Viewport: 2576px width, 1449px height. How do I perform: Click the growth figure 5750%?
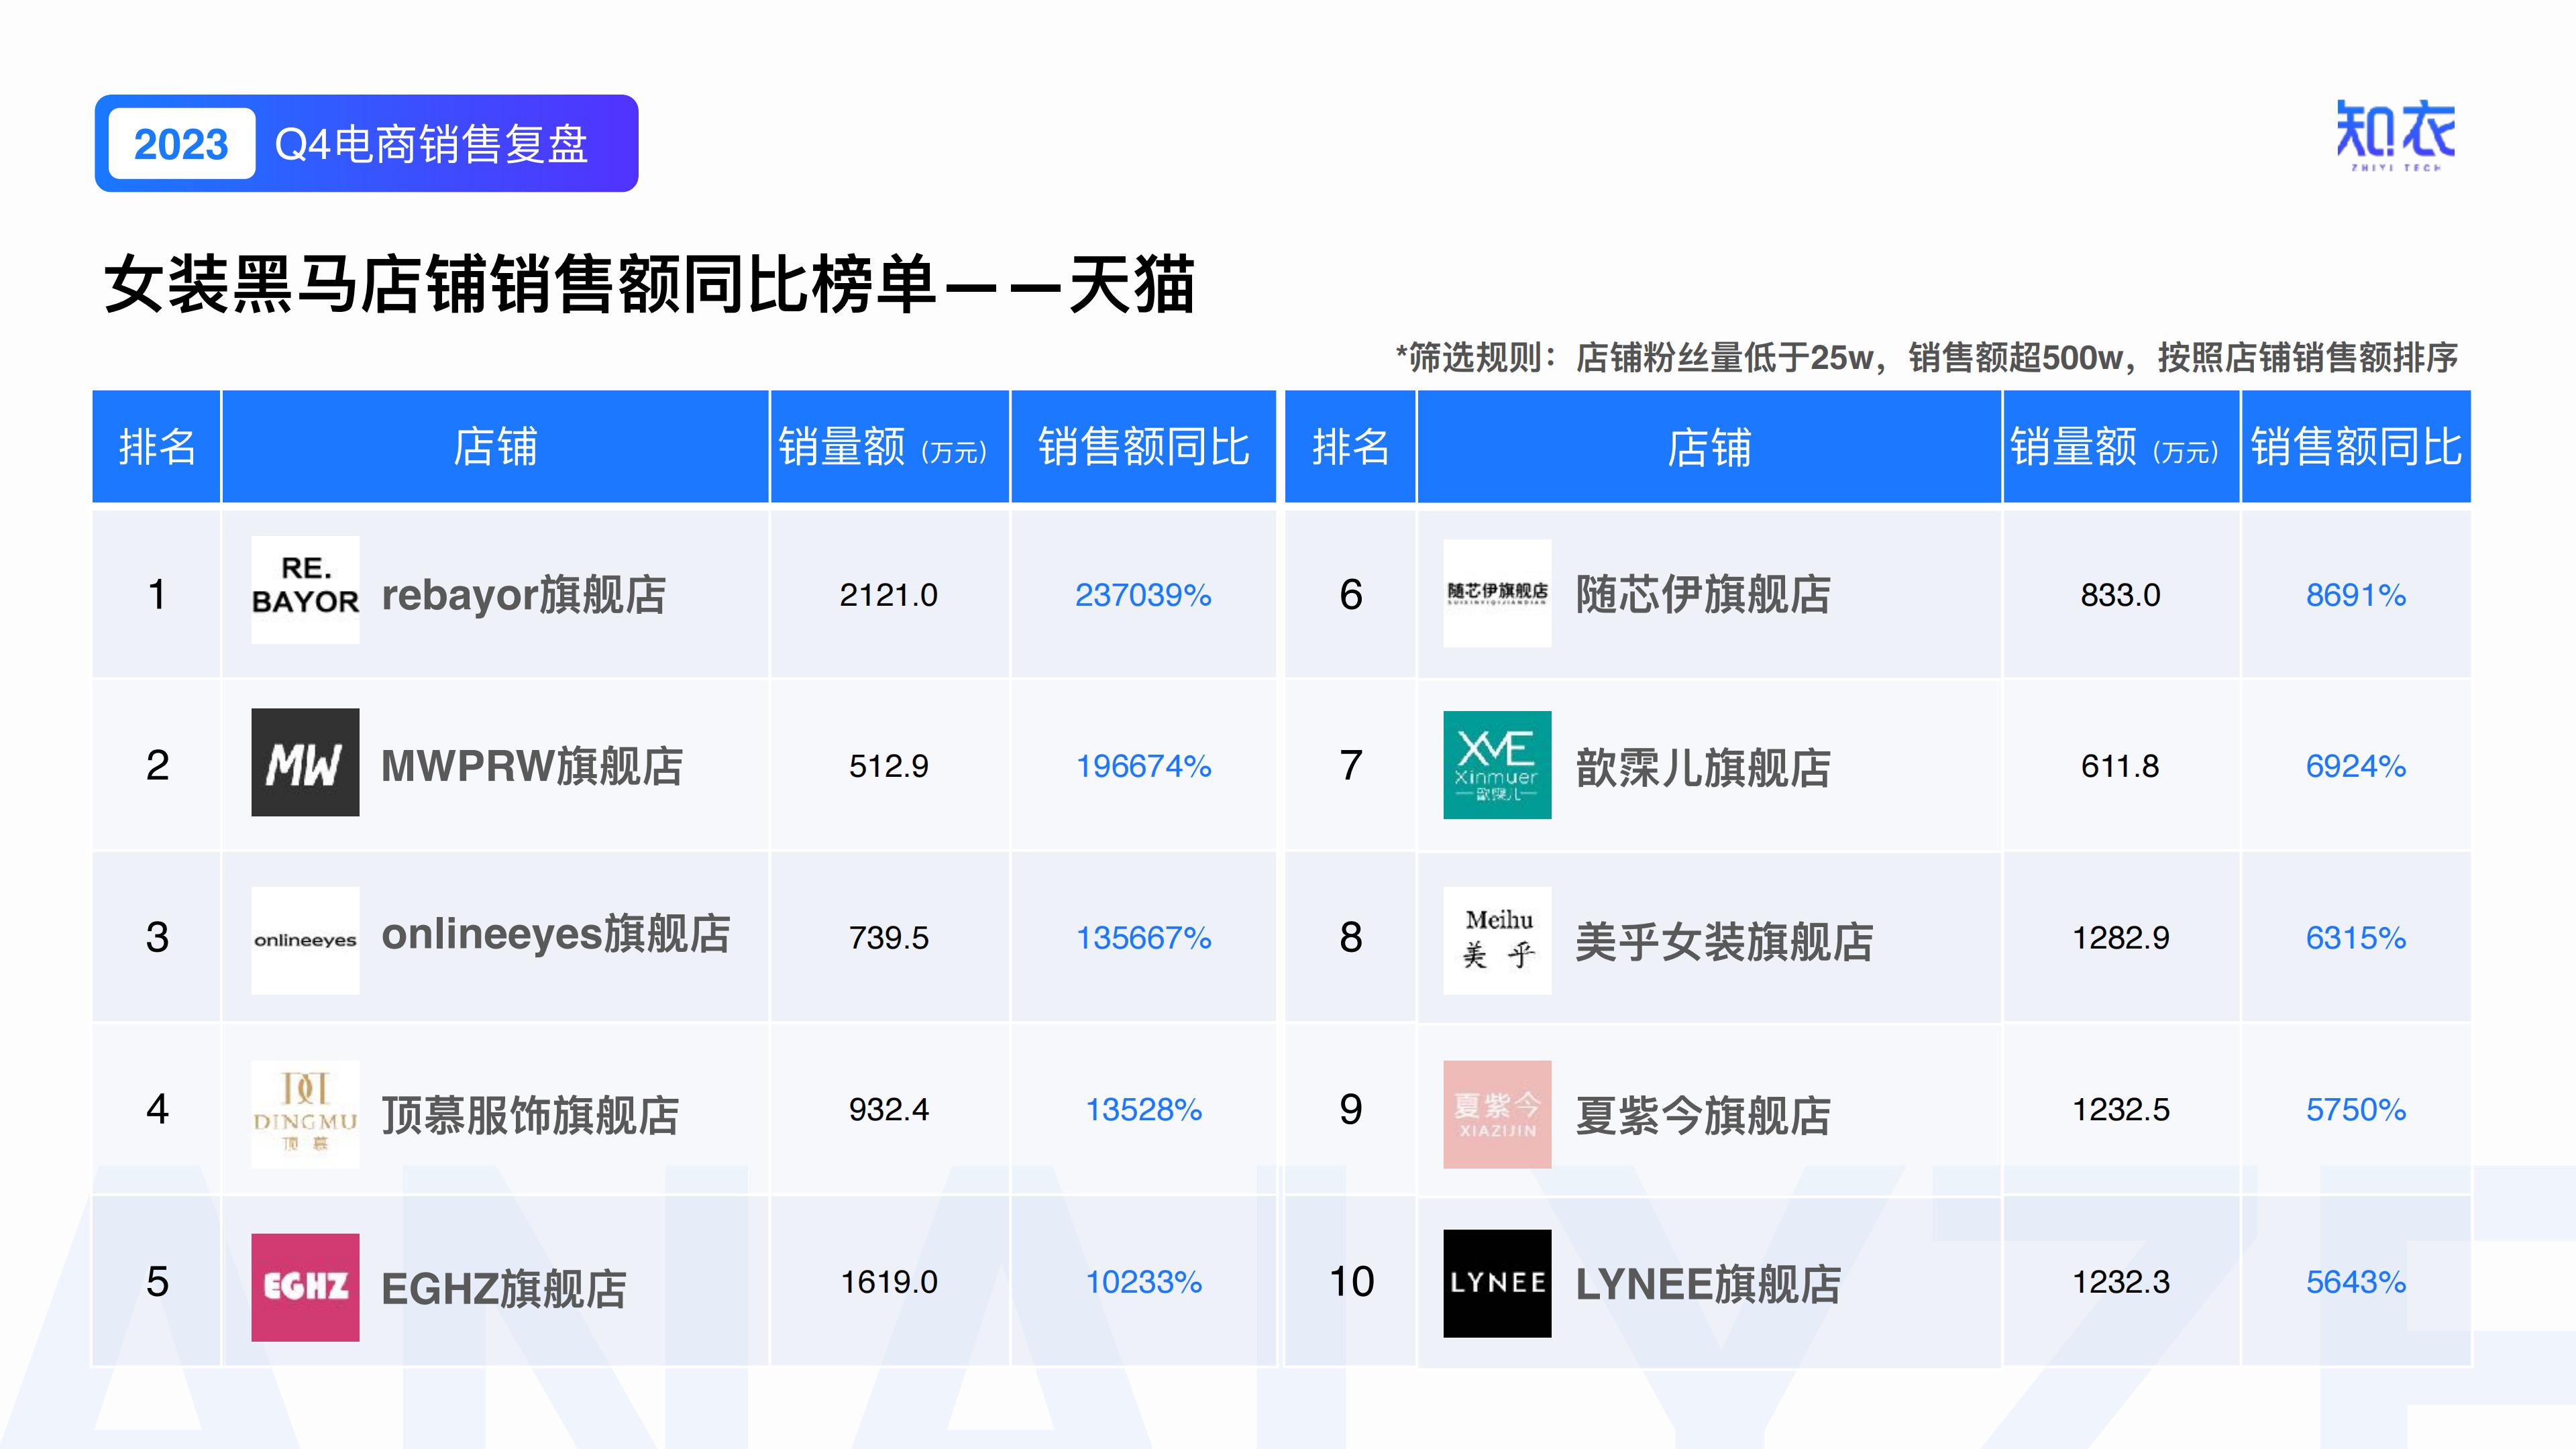pos(2356,1110)
